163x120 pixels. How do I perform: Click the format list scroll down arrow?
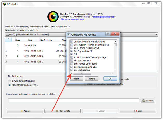pos(115,70)
